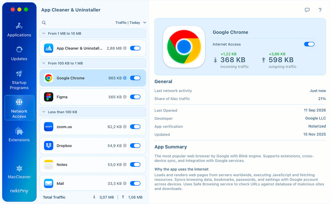
Task: Click the Figma app icon
Action: click(x=48, y=97)
